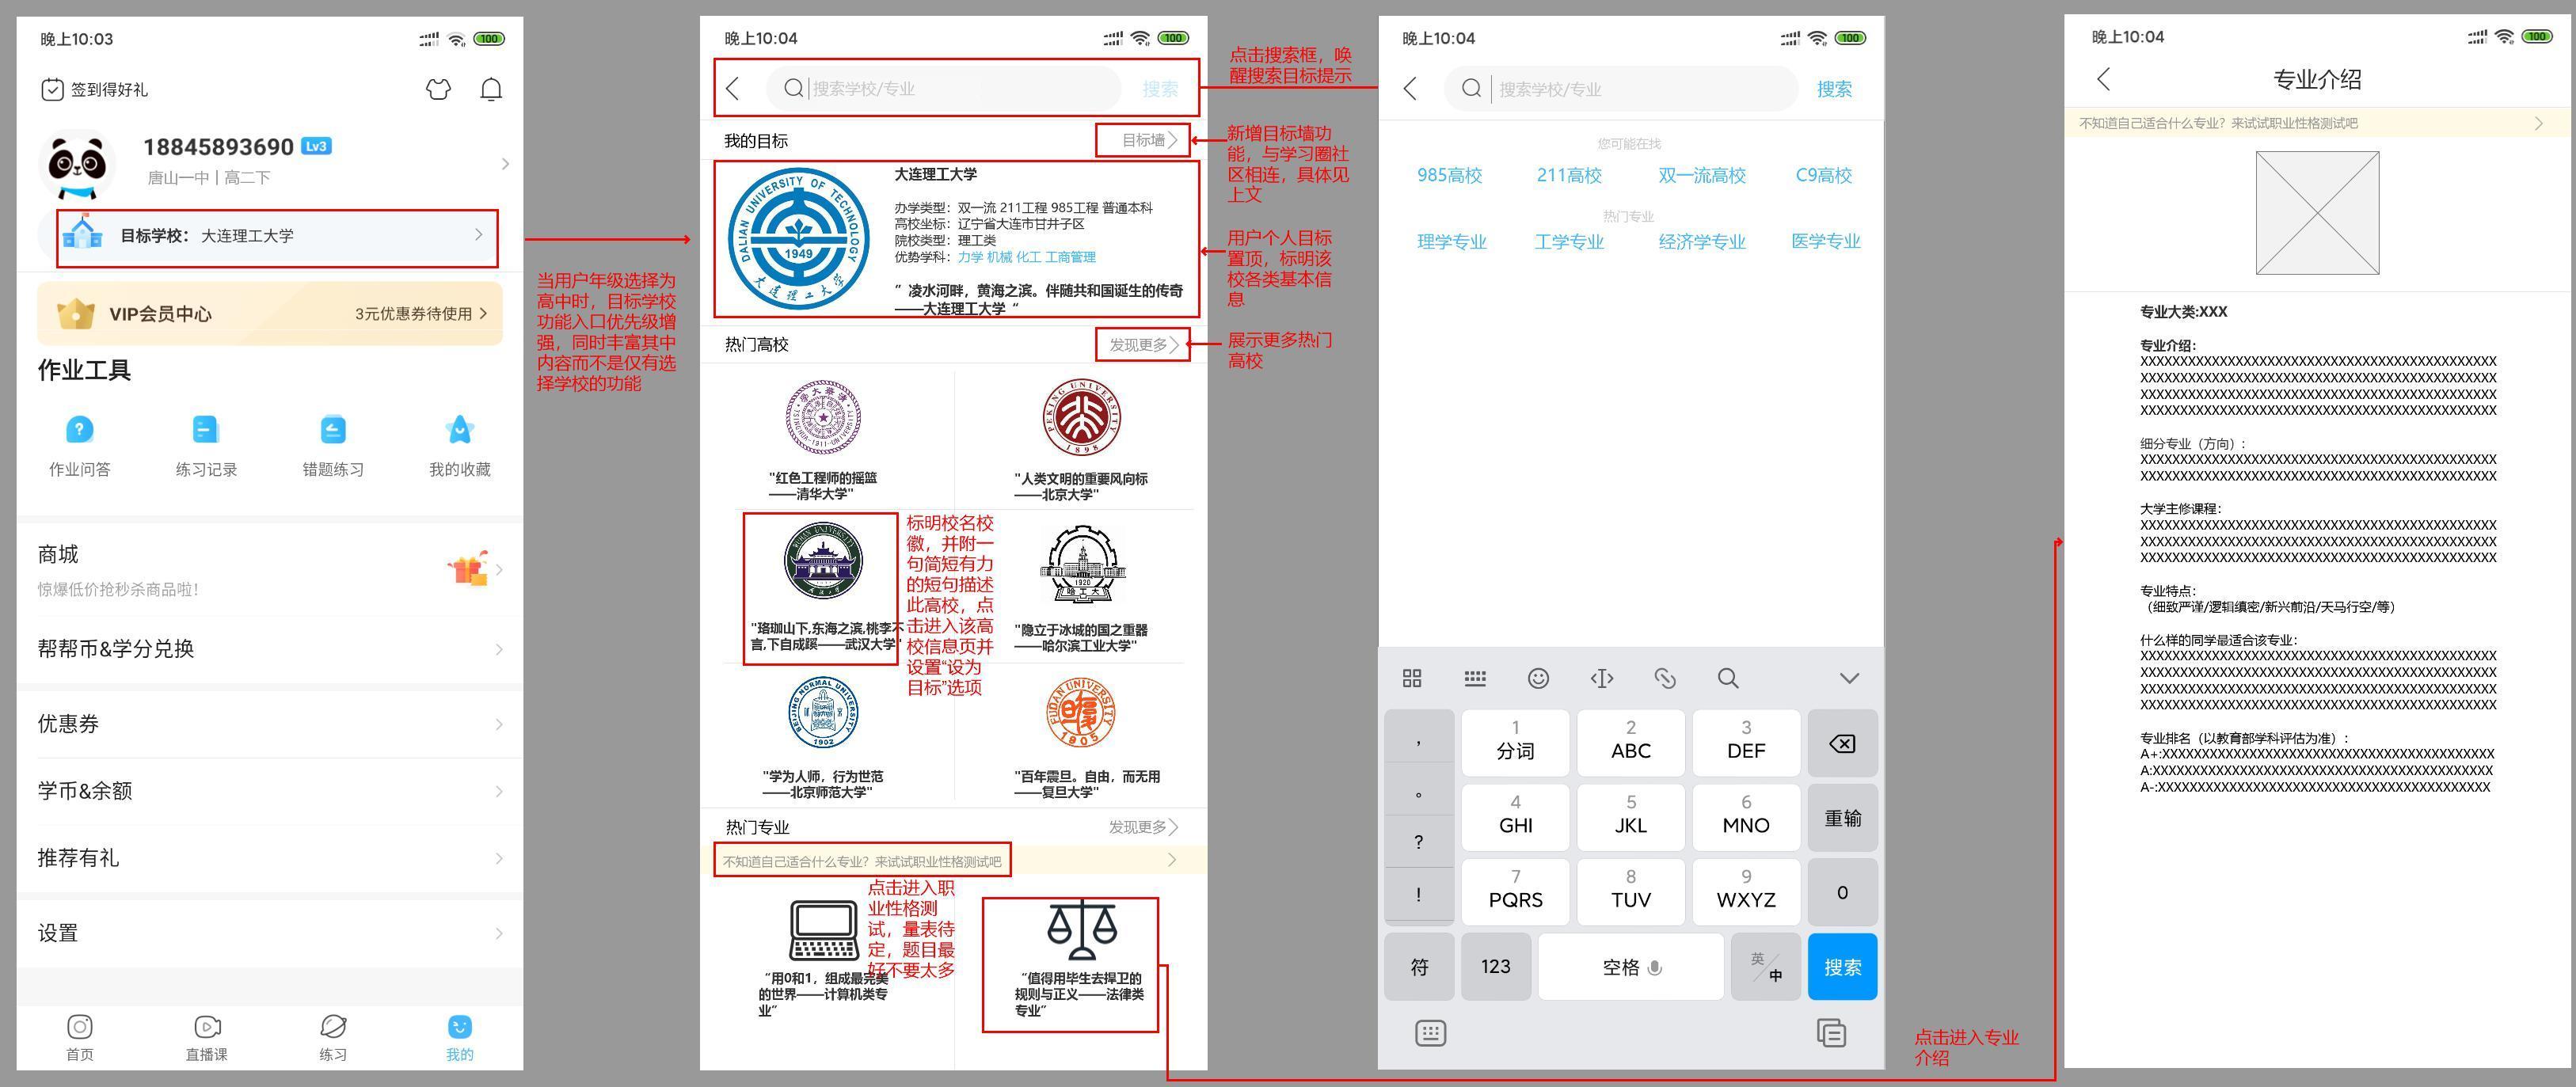Open 错题练习 tool icon

click(x=332, y=430)
